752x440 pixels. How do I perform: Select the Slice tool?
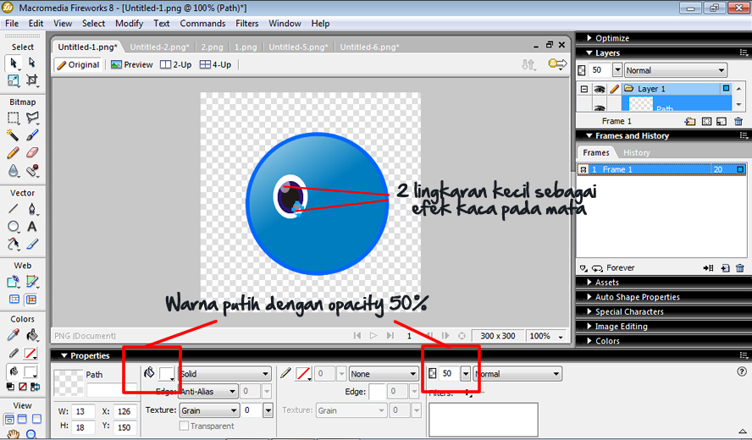pyautogui.click(x=31, y=282)
